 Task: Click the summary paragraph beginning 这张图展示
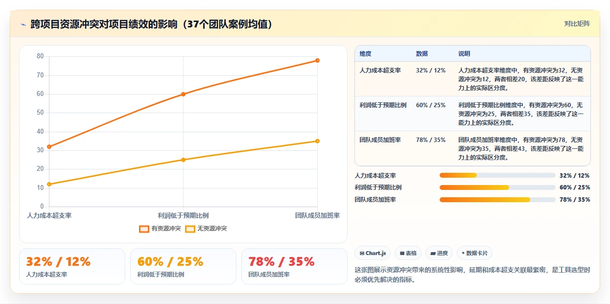pos(472,275)
